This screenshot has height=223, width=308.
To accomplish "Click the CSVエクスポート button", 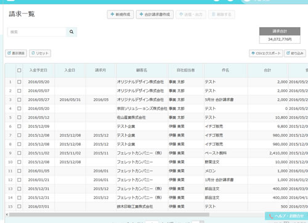I will [x=266, y=53].
